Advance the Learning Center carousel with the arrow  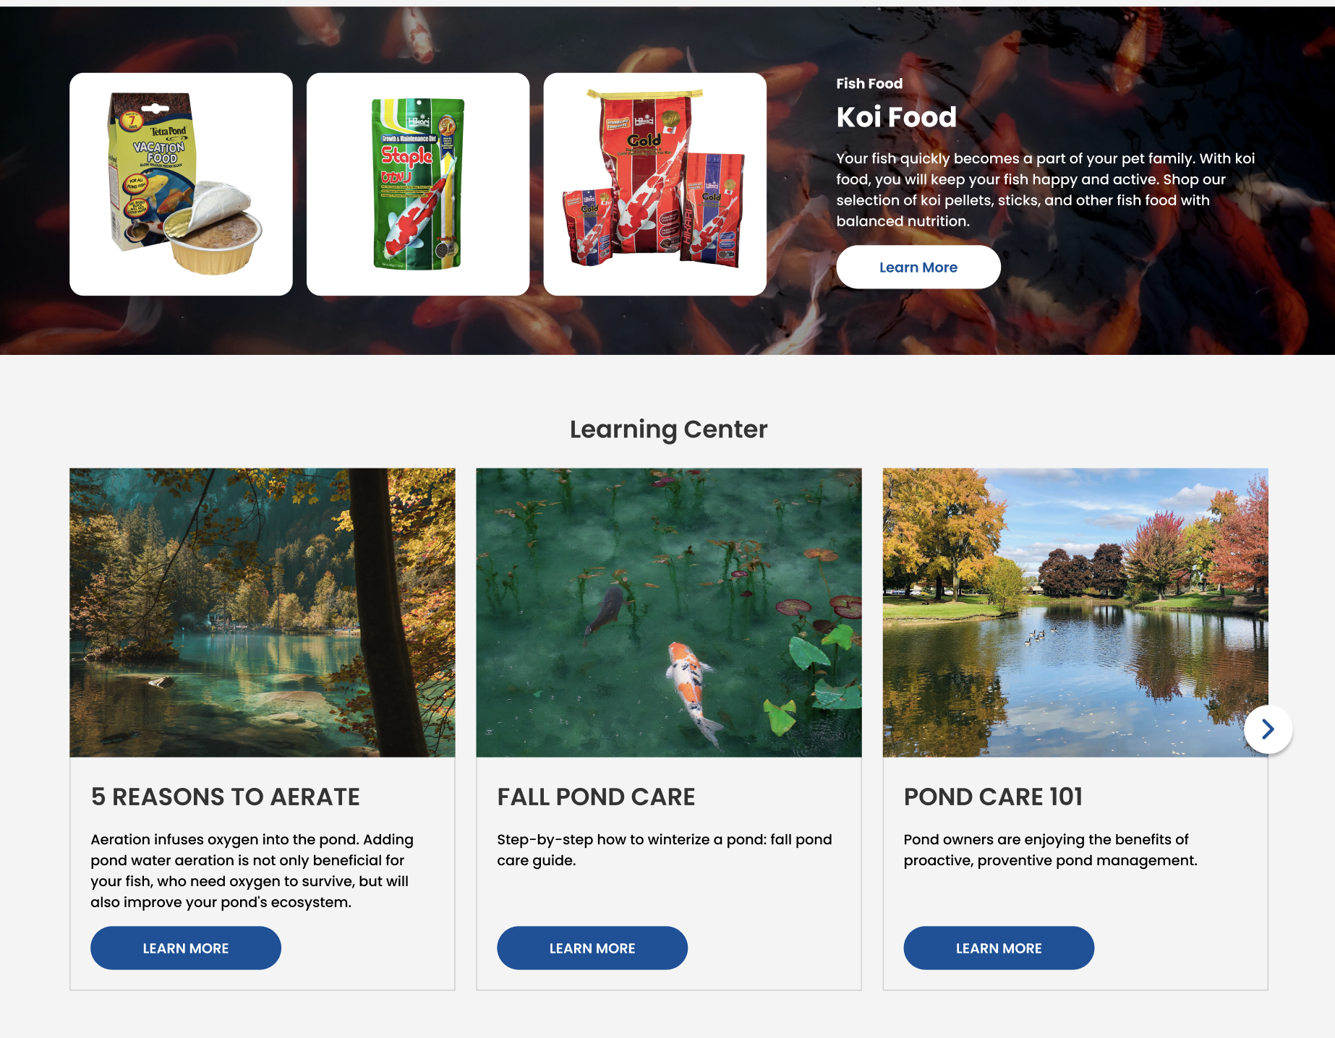[x=1268, y=729]
